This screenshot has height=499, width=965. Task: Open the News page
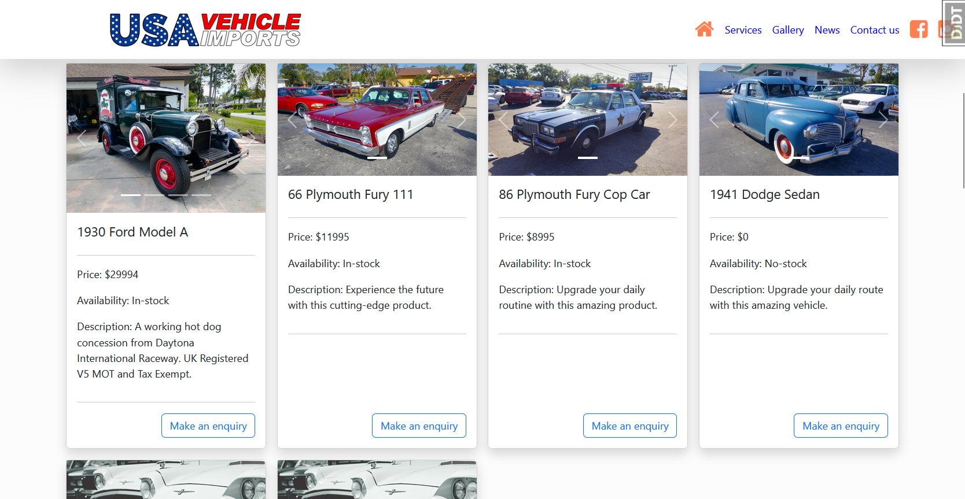[827, 30]
